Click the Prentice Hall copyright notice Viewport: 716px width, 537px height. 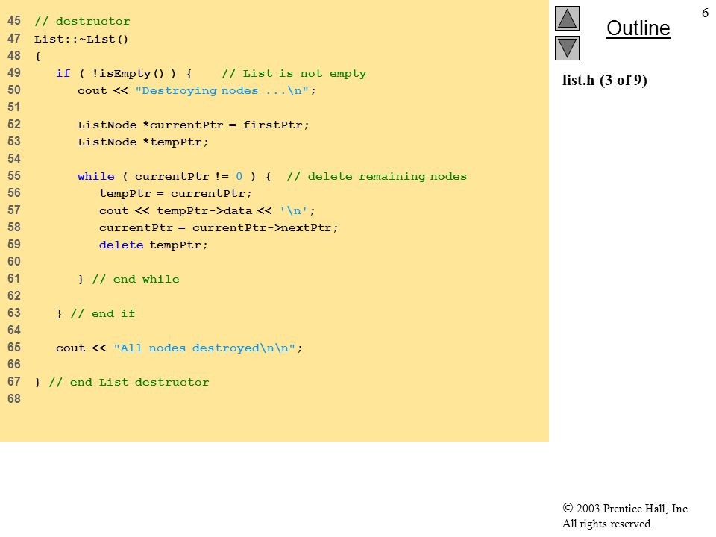[x=626, y=516]
